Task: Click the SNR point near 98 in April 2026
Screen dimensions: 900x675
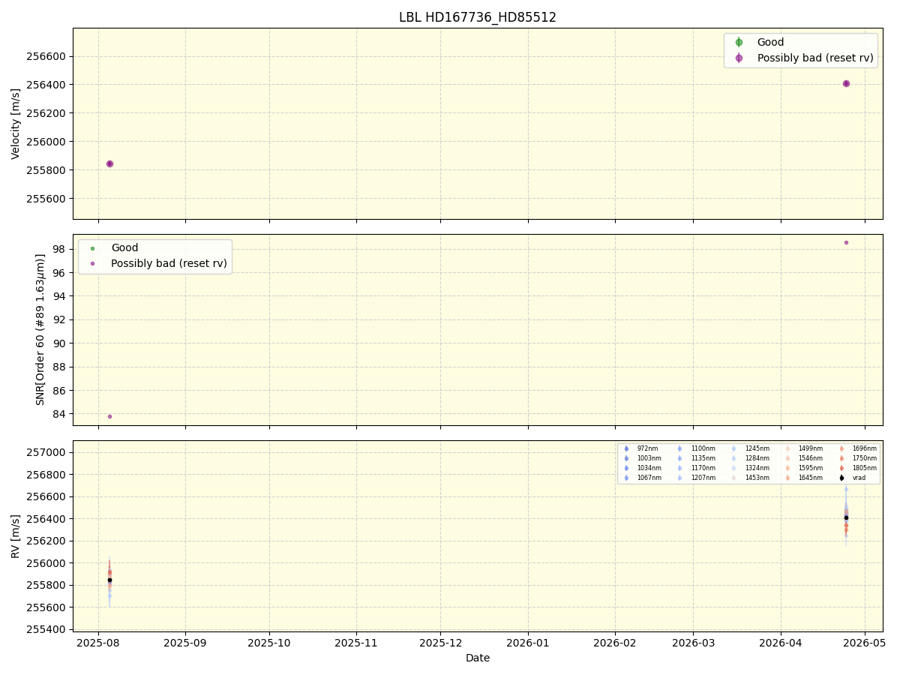Action: [846, 242]
